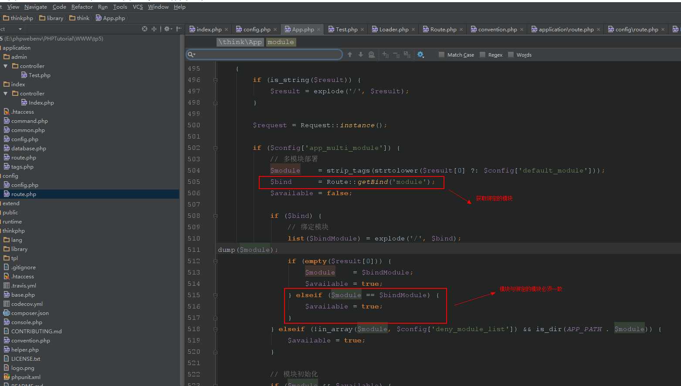
Task: Select database.php in project tree
Action: click(25, 149)
